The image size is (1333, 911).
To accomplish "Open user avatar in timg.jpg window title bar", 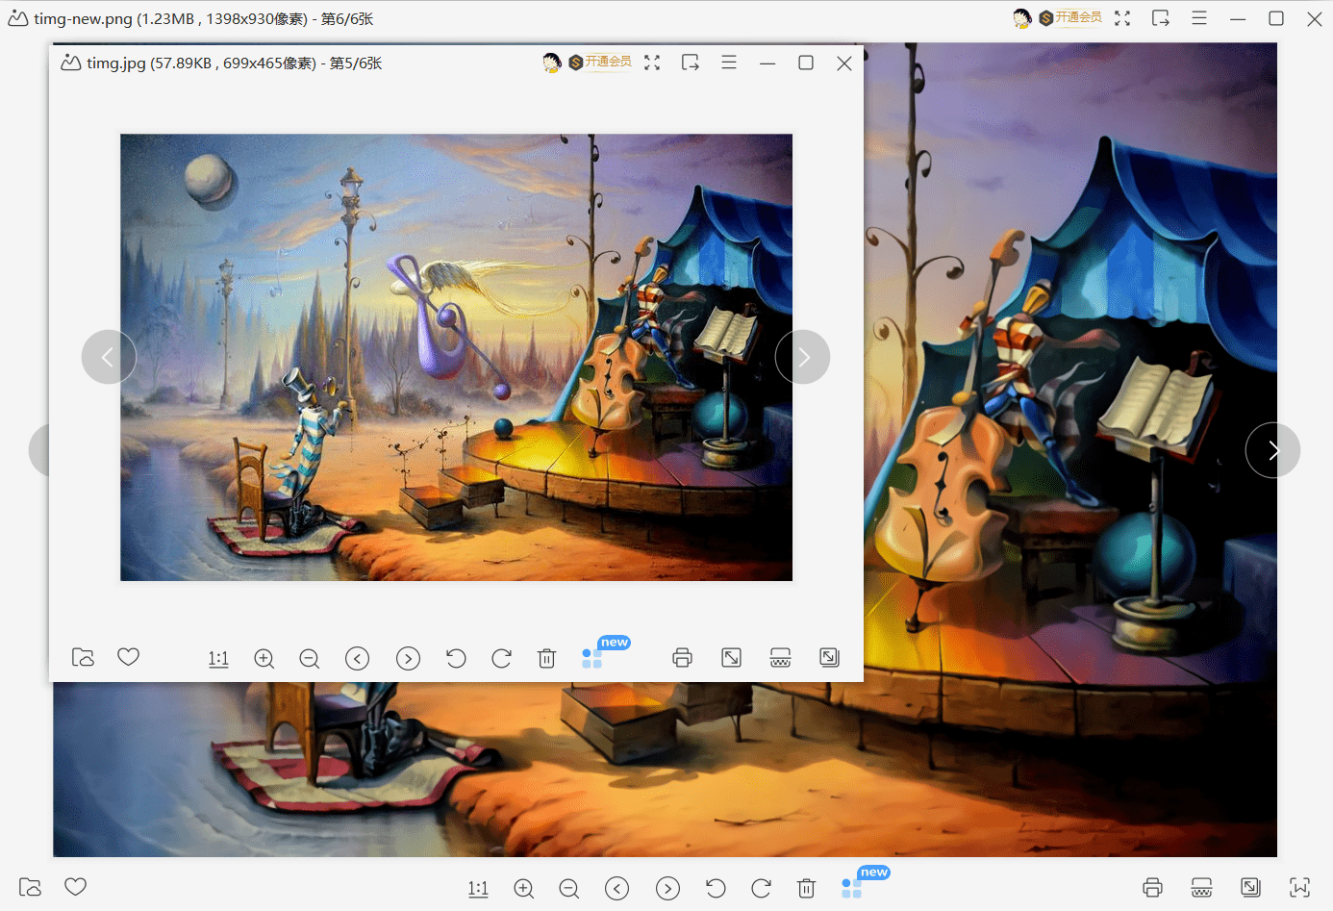I will click(x=552, y=63).
